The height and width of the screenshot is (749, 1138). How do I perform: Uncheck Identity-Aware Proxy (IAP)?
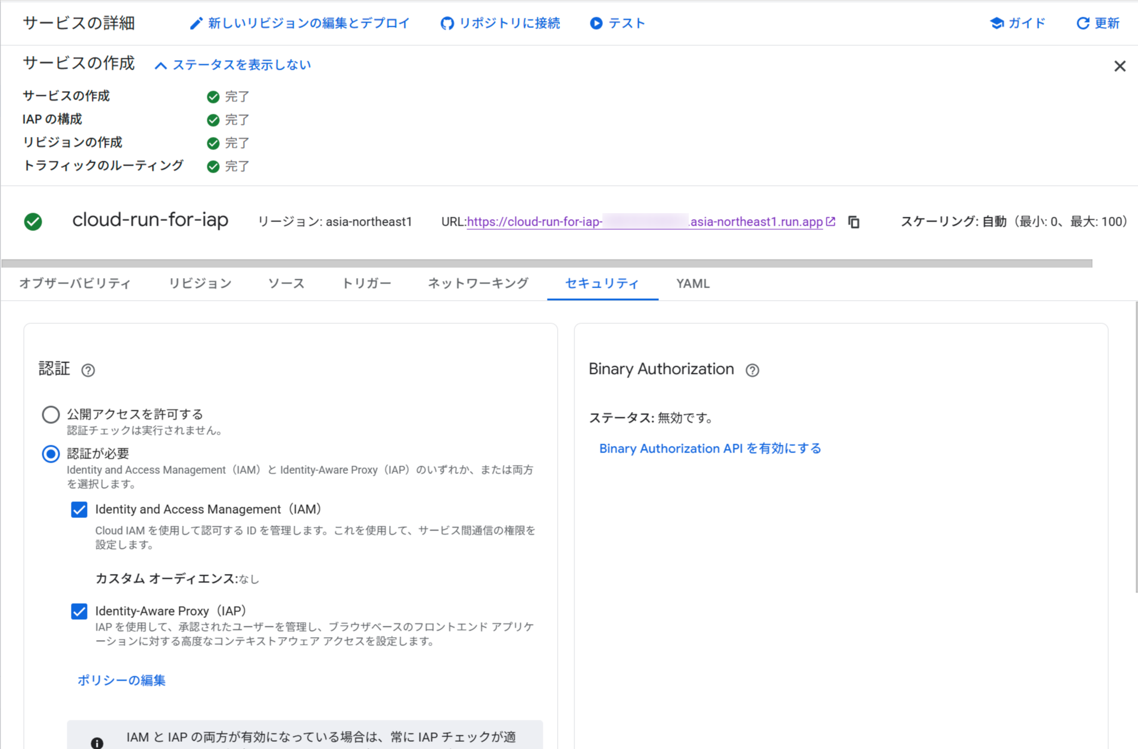coord(79,611)
